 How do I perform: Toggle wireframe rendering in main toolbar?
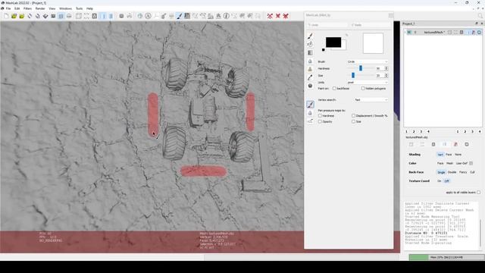coord(94,16)
